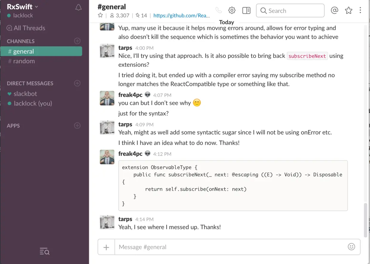Open channel settings gear

(232, 10)
